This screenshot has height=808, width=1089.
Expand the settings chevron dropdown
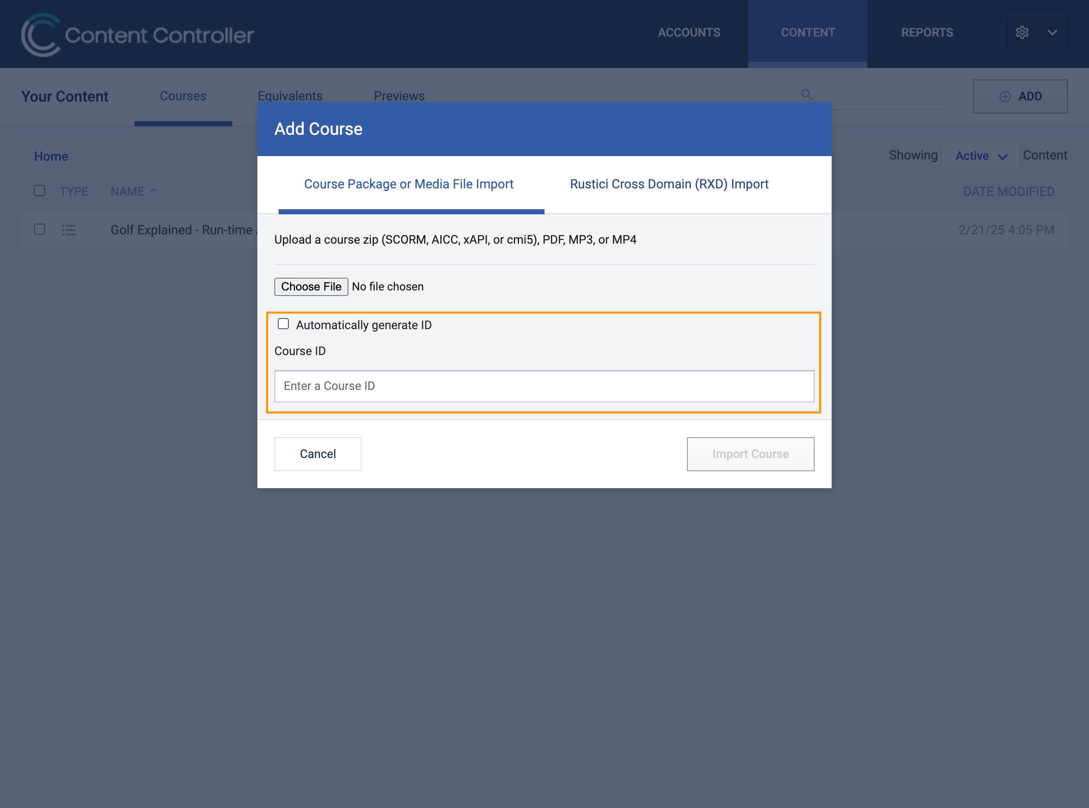(1052, 33)
